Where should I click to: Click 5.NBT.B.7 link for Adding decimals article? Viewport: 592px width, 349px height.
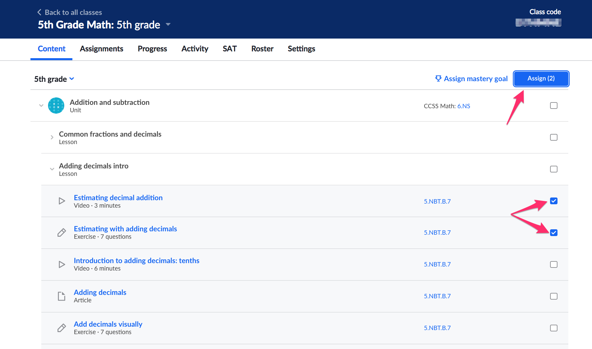click(437, 296)
